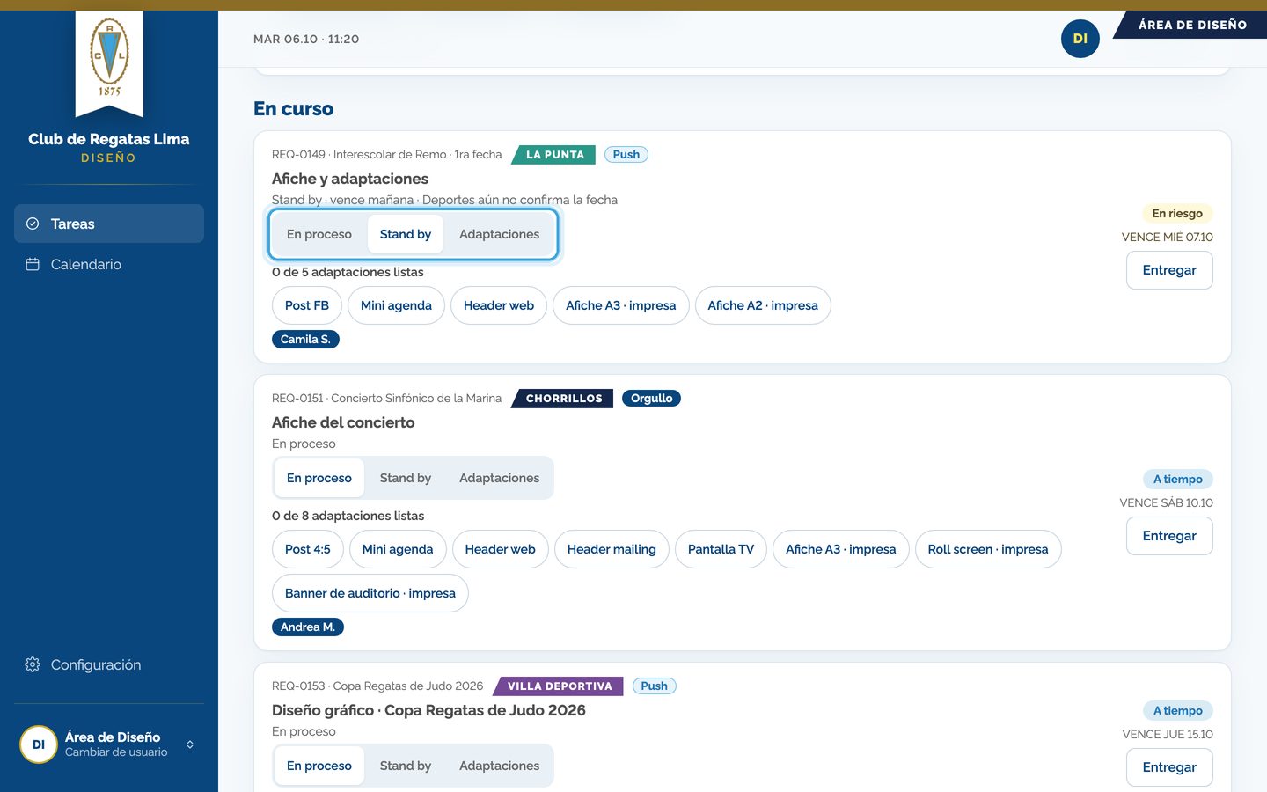Click the Camila S. assignee tag
The image size is (1267, 792).
point(305,339)
